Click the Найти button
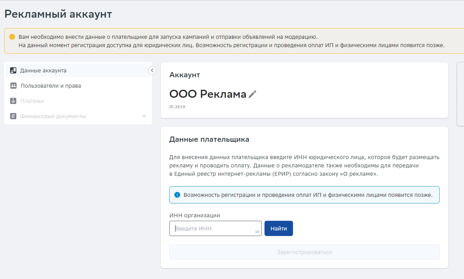Screen dimensions: 464x279 point(279,228)
